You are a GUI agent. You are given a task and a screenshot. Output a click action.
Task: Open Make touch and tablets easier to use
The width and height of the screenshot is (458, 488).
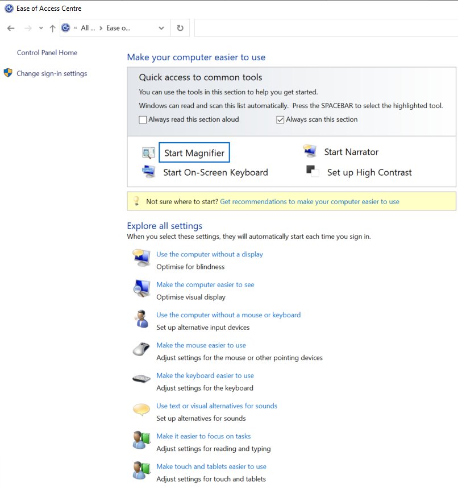tap(211, 466)
